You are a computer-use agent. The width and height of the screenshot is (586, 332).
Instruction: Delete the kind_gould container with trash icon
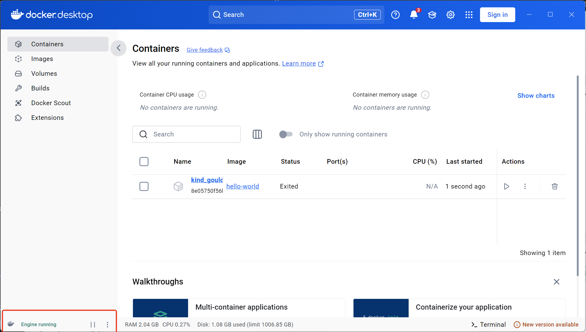point(555,186)
